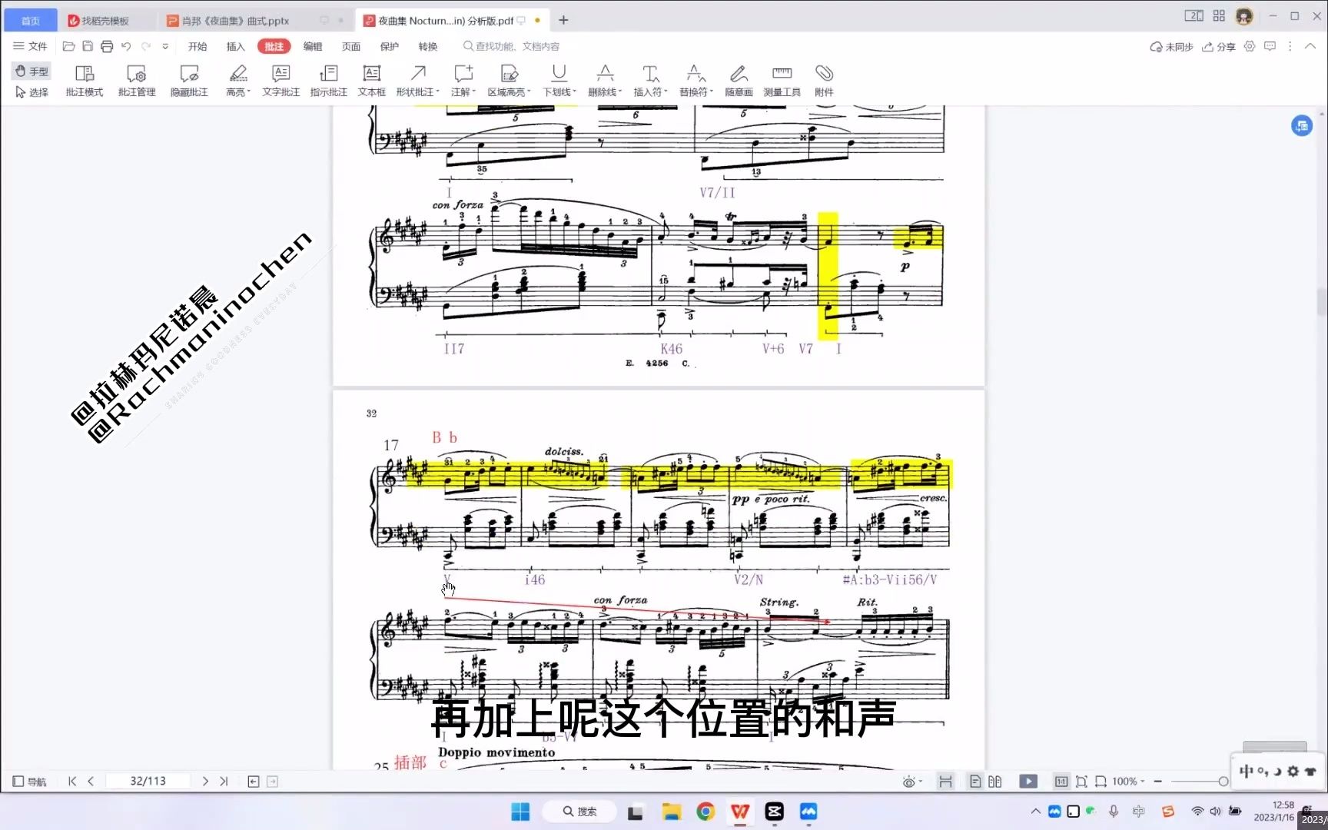The image size is (1328, 830).
Task: Select the 选择 selection tool
Action: pyautogui.click(x=32, y=92)
